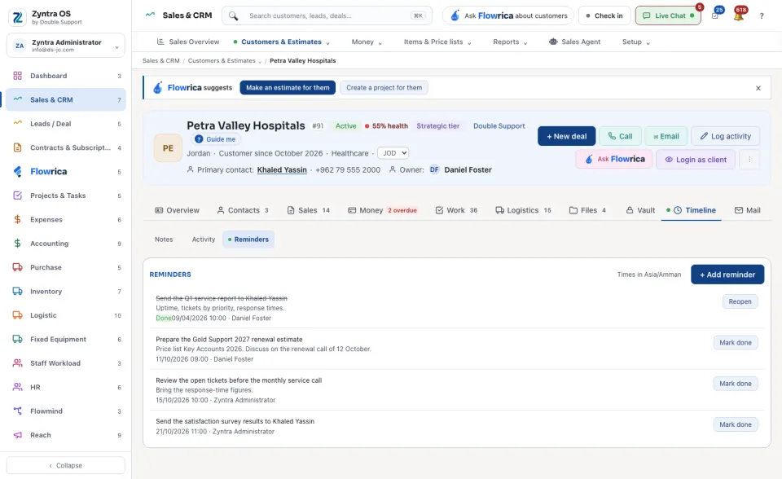Image resolution: width=782 pixels, height=479 pixels.
Task: Open notifications bell with 618 badge
Action: (x=739, y=15)
